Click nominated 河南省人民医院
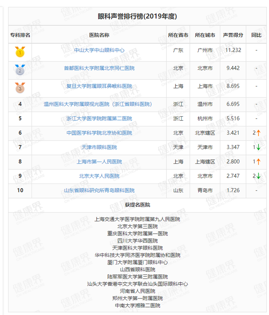 [138, 291]
